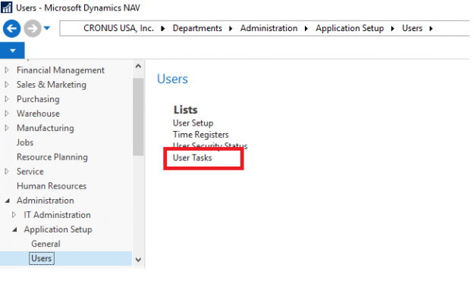Click the grey Forward arrow button
This screenshot has height=299, width=474.
tap(33, 29)
